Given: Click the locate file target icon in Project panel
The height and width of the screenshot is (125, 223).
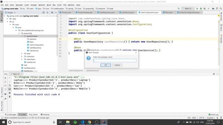Looking at the screenshot, I should [44, 12].
